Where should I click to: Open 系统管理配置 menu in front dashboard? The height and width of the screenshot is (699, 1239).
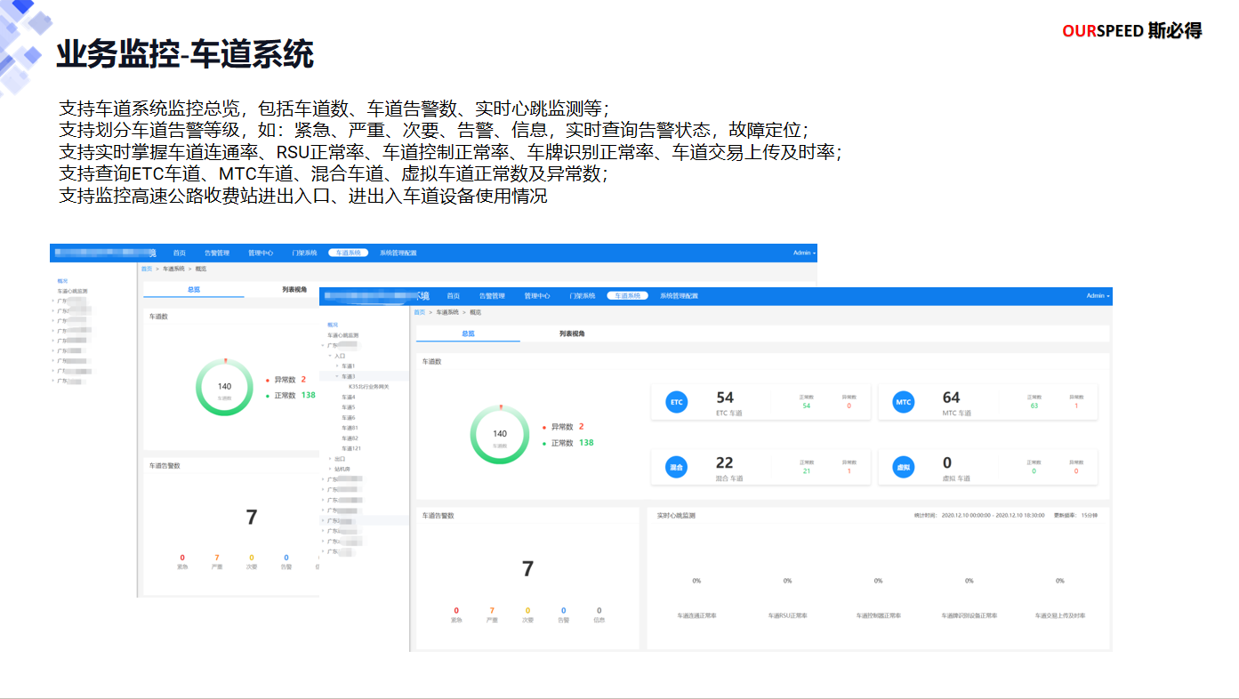pos(679,296)
